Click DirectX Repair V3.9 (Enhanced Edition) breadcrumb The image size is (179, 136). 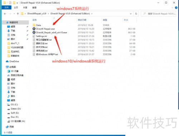click(x=70, y=14)
